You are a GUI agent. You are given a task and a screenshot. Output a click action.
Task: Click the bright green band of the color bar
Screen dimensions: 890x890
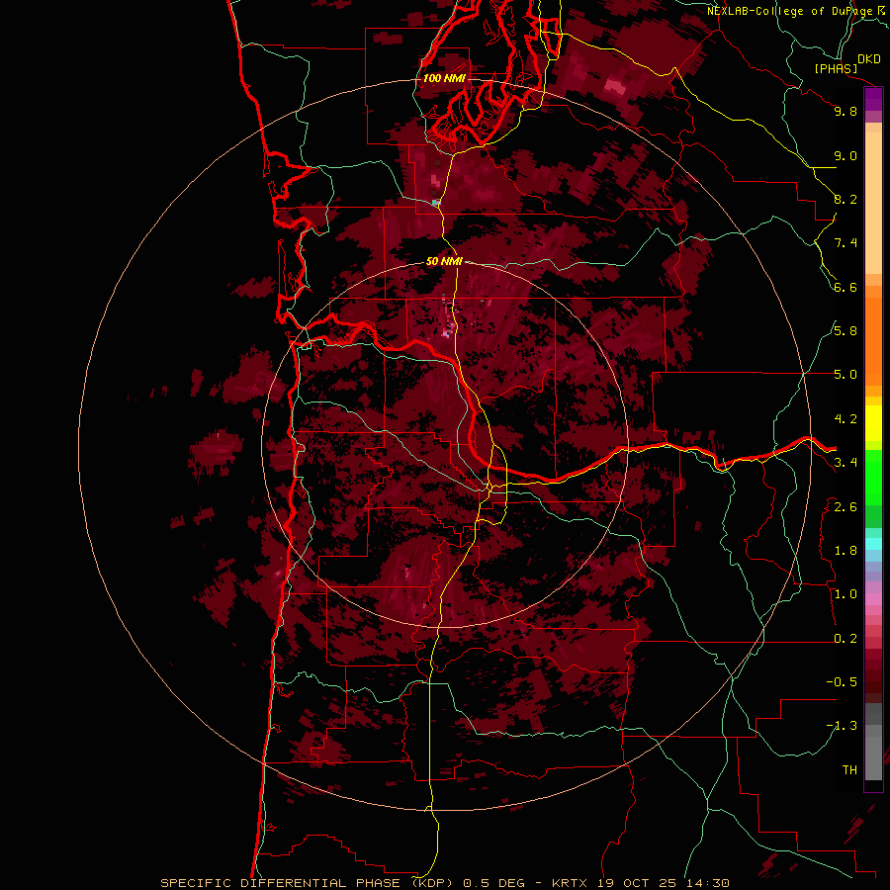pos(873,477)
